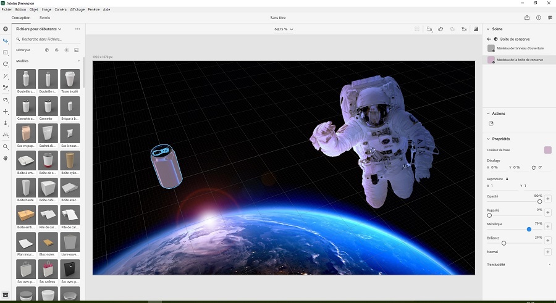
Task: Filter assets by lights icon
Action: pos(66,50)
